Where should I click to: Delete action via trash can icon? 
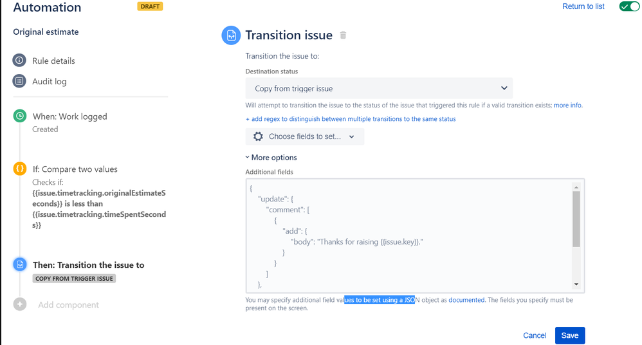[x=343, y=35]
